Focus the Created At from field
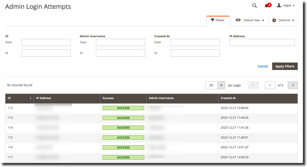The height and width of the screenshot is (167, 307). (x=195, y=42)
